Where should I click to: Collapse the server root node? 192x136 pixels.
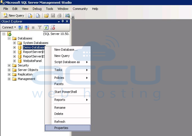4,34
